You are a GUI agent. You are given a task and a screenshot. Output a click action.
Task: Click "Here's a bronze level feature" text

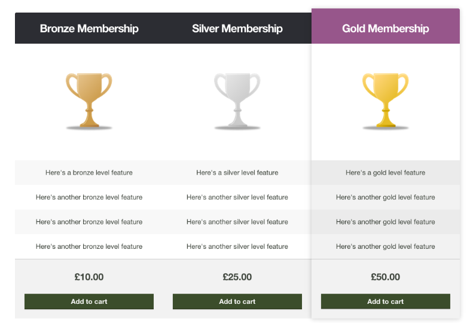pos(89,173)
